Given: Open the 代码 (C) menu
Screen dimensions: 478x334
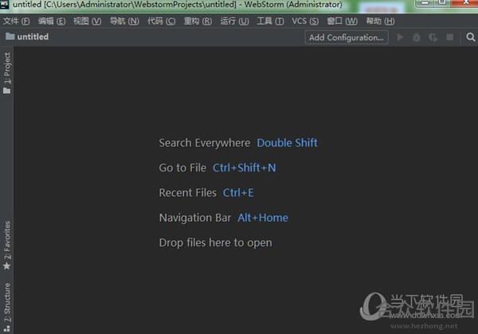Looking at the screenshot, I should [161, 21].
